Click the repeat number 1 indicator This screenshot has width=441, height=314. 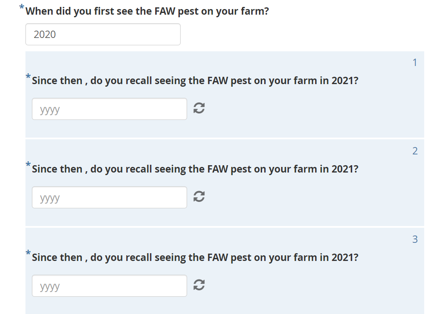pyautogui.click(x=415, y=63)
